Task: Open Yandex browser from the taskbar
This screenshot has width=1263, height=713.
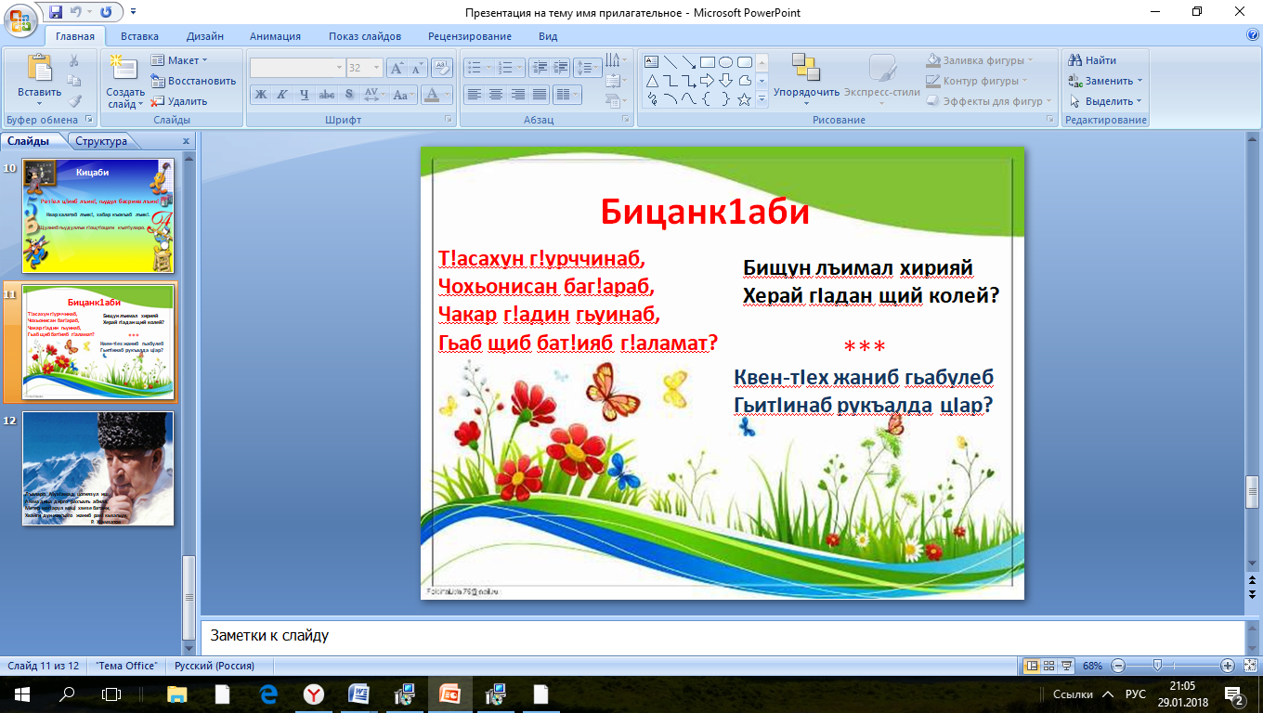Action: (316, 694)
